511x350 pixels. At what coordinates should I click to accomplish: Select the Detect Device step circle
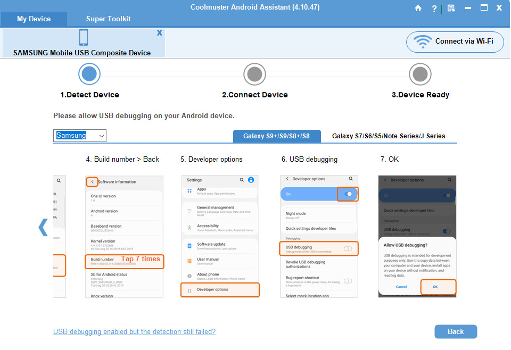click(89, 74)
